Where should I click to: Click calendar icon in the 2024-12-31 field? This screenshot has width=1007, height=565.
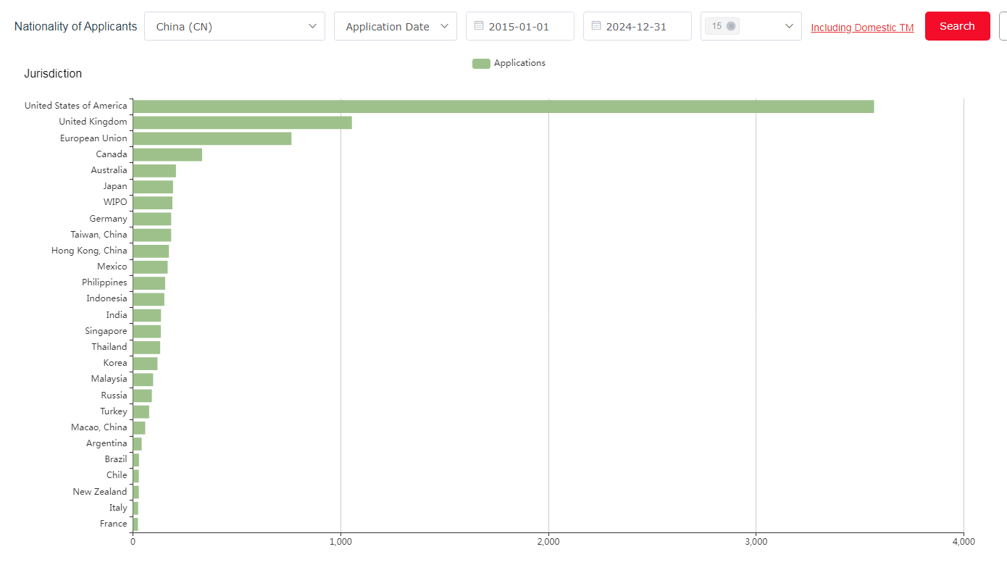[596, 26]
